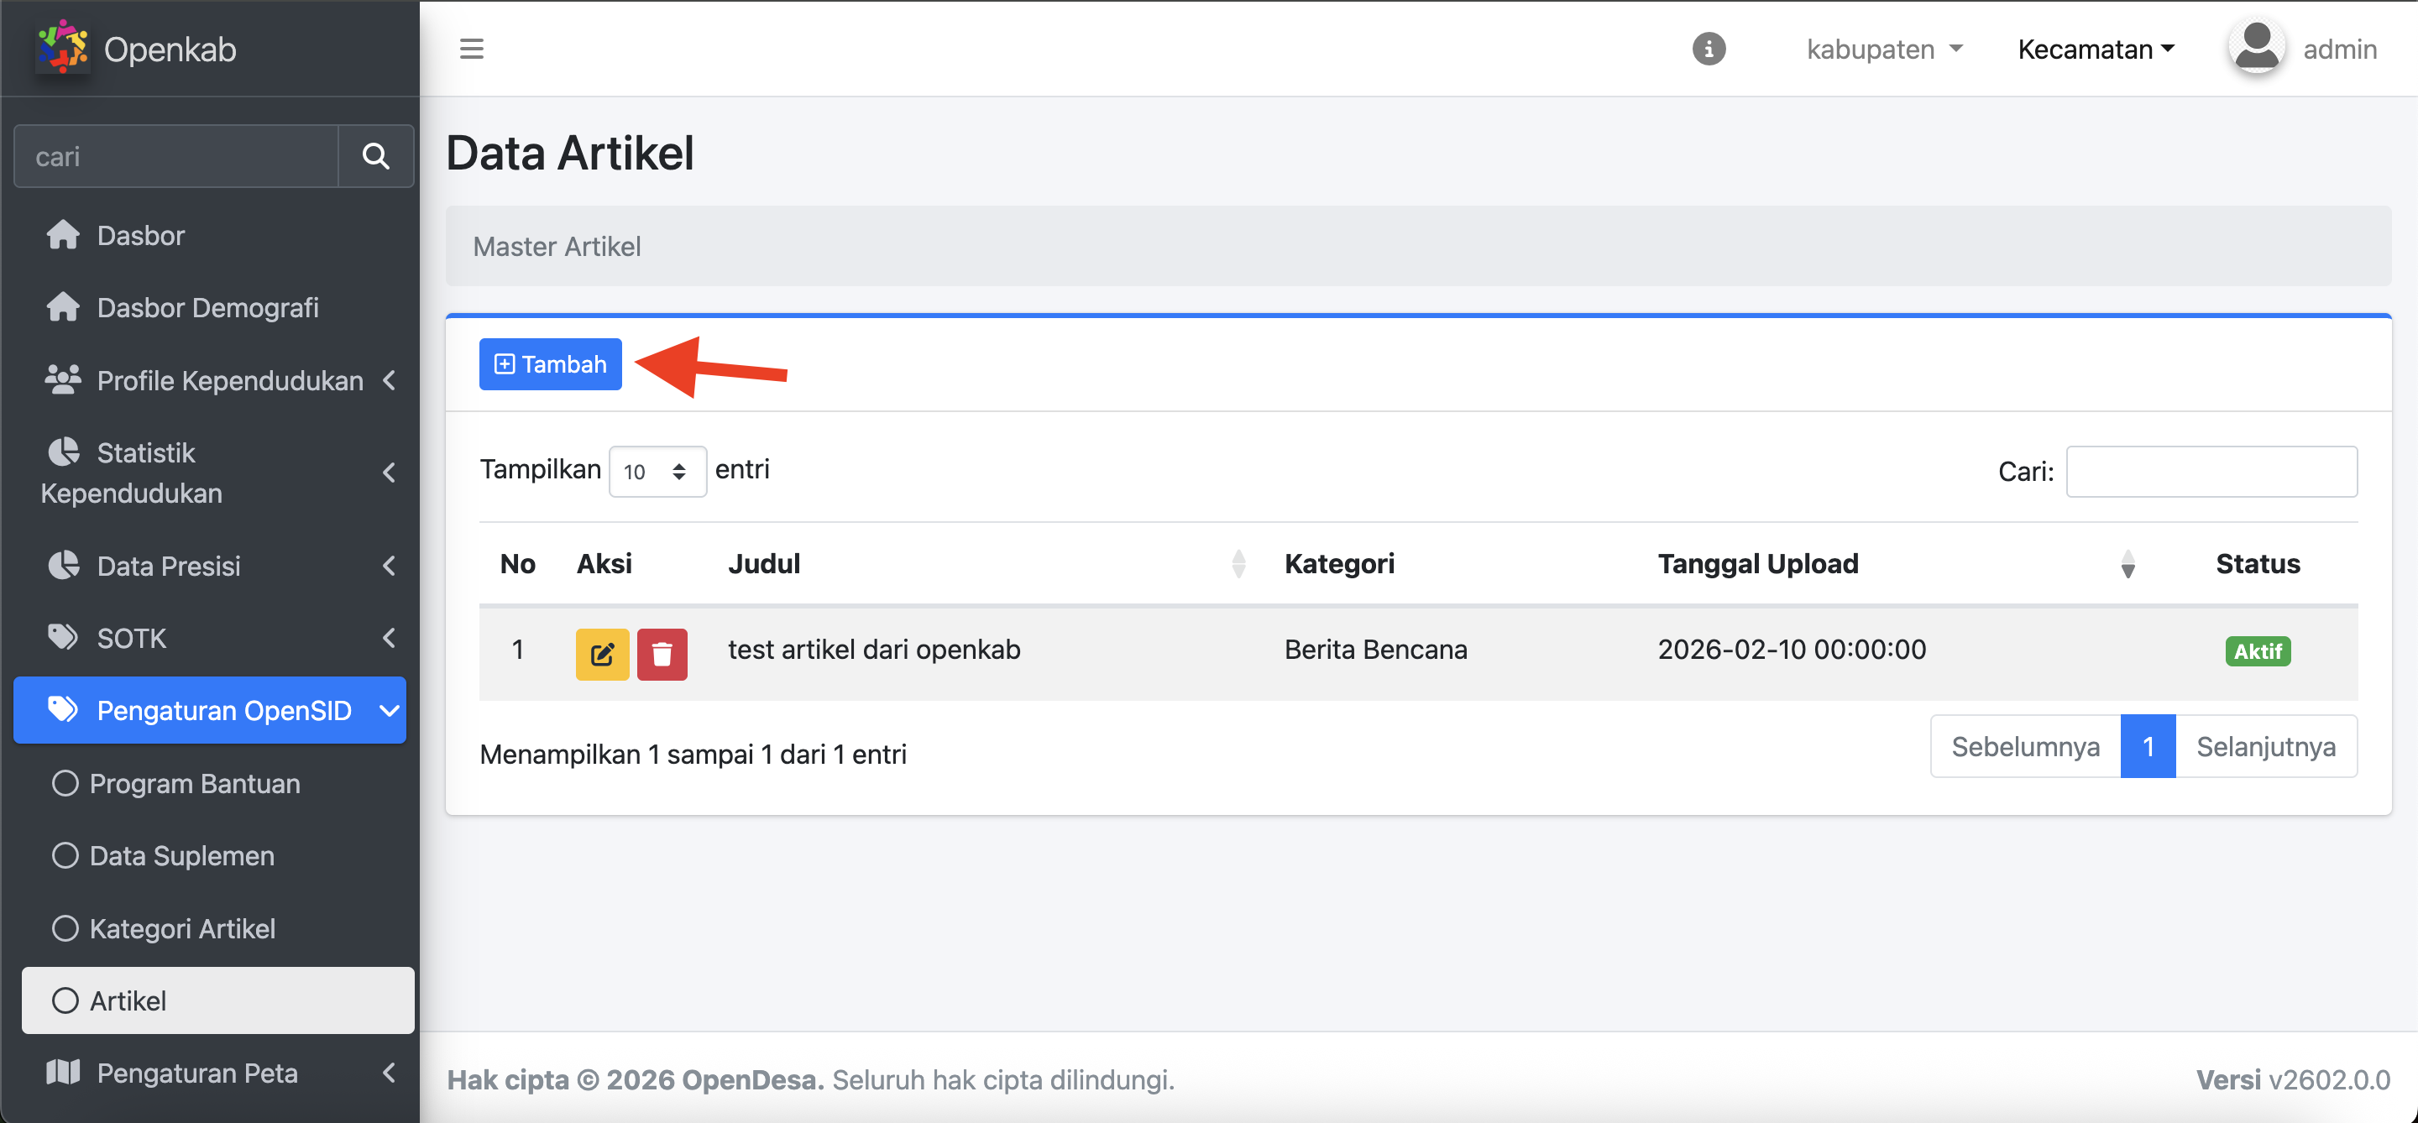Go to Dasbor Demografi

click(207, 308)
